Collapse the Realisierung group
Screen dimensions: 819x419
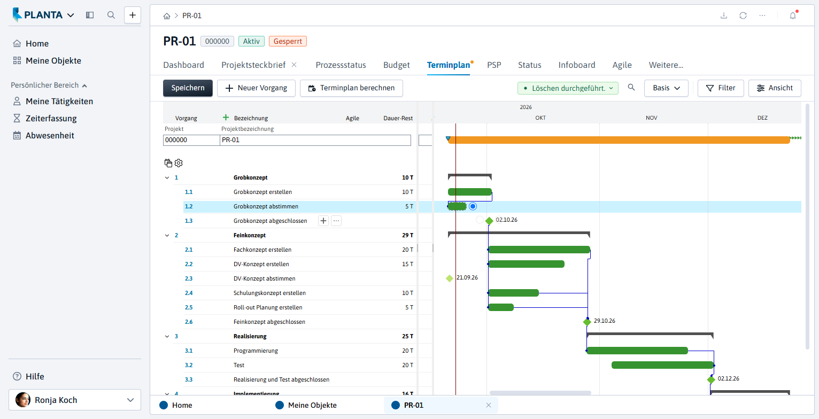167,336
